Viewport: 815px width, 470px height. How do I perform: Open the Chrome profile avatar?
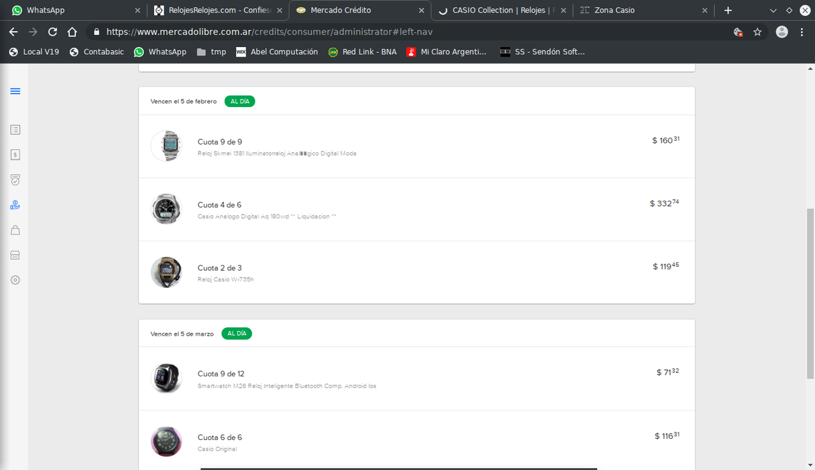(782, 32)
